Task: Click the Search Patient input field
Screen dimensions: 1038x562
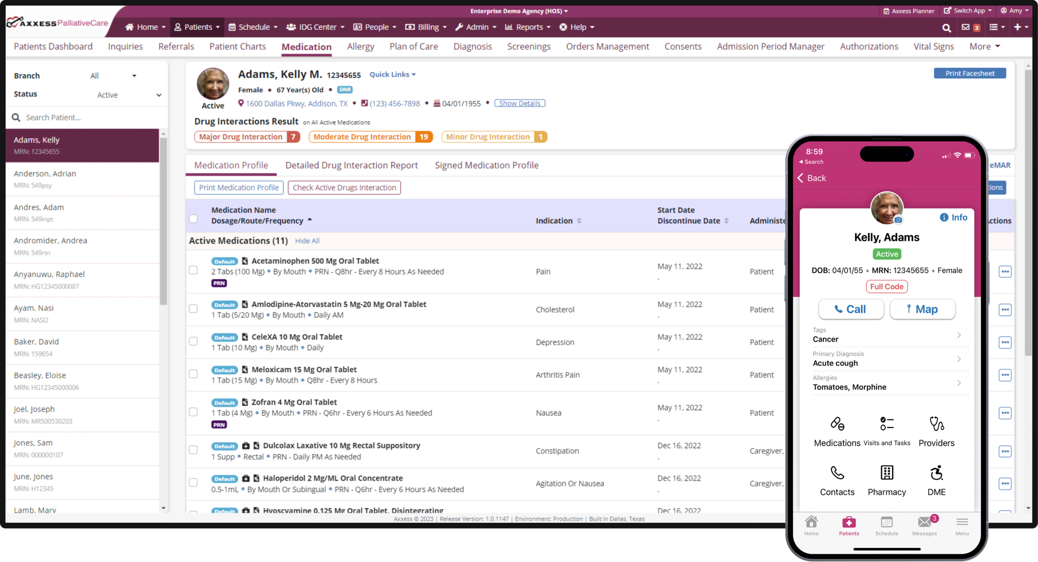Action: click(86, 117)
